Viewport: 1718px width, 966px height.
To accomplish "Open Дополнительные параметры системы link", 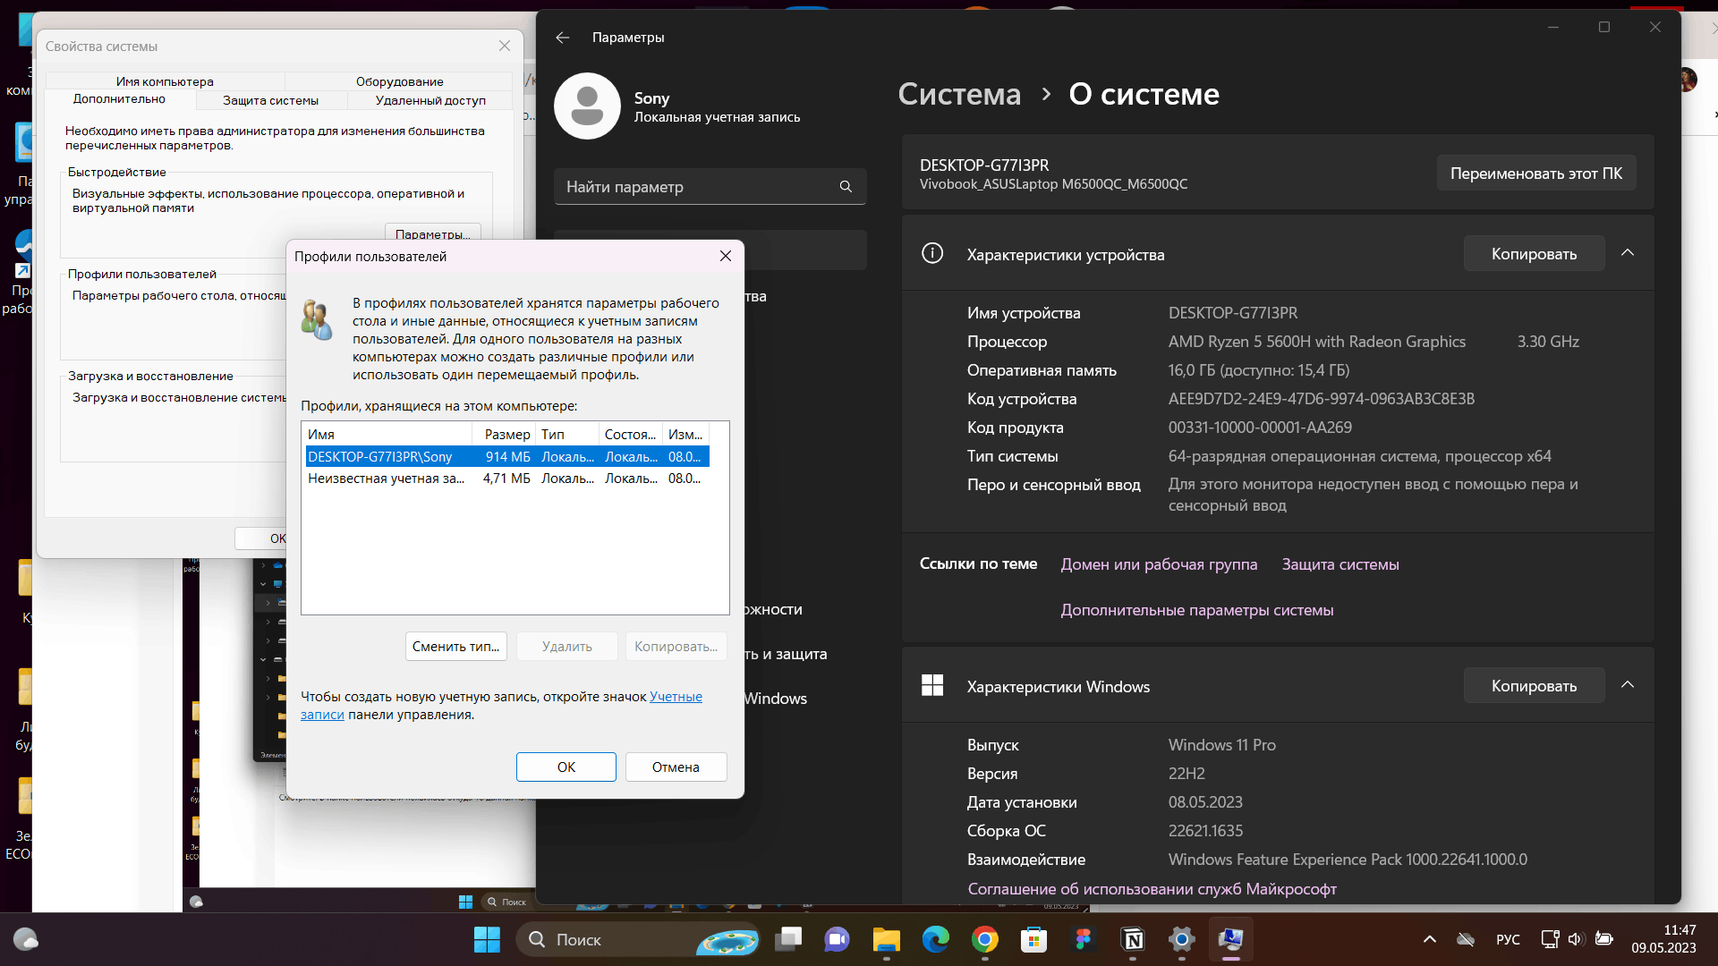I will point(1197,610).
